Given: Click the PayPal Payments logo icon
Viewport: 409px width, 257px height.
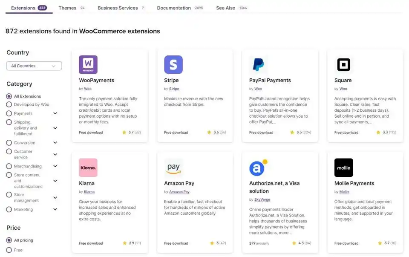Looking at the screenshot, I should click(x=258, y=65).
